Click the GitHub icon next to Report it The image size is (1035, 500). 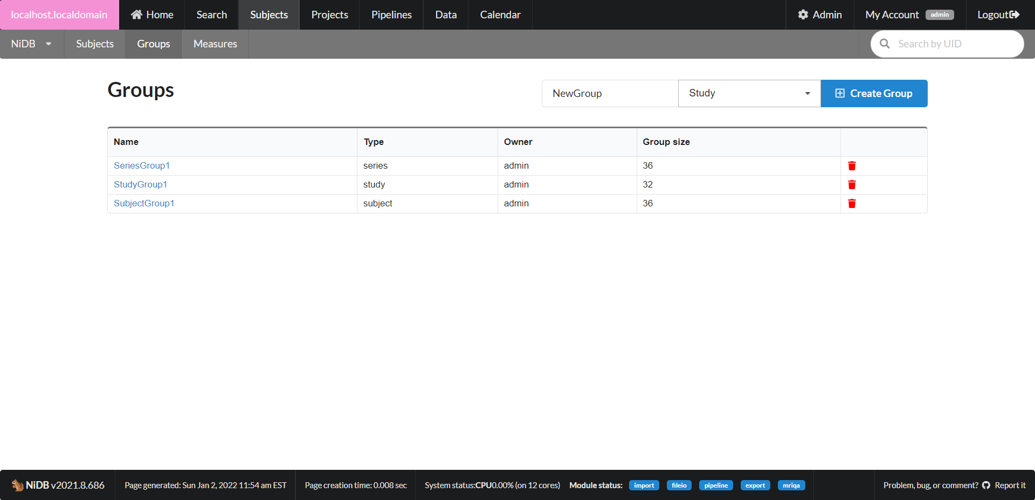click(986, 485)
